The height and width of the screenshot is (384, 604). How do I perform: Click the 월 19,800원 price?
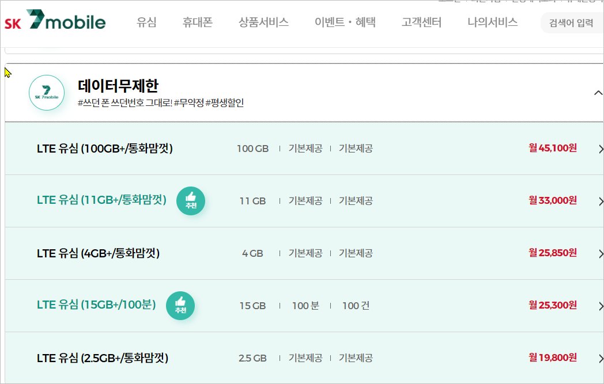(x=552, y=358)
